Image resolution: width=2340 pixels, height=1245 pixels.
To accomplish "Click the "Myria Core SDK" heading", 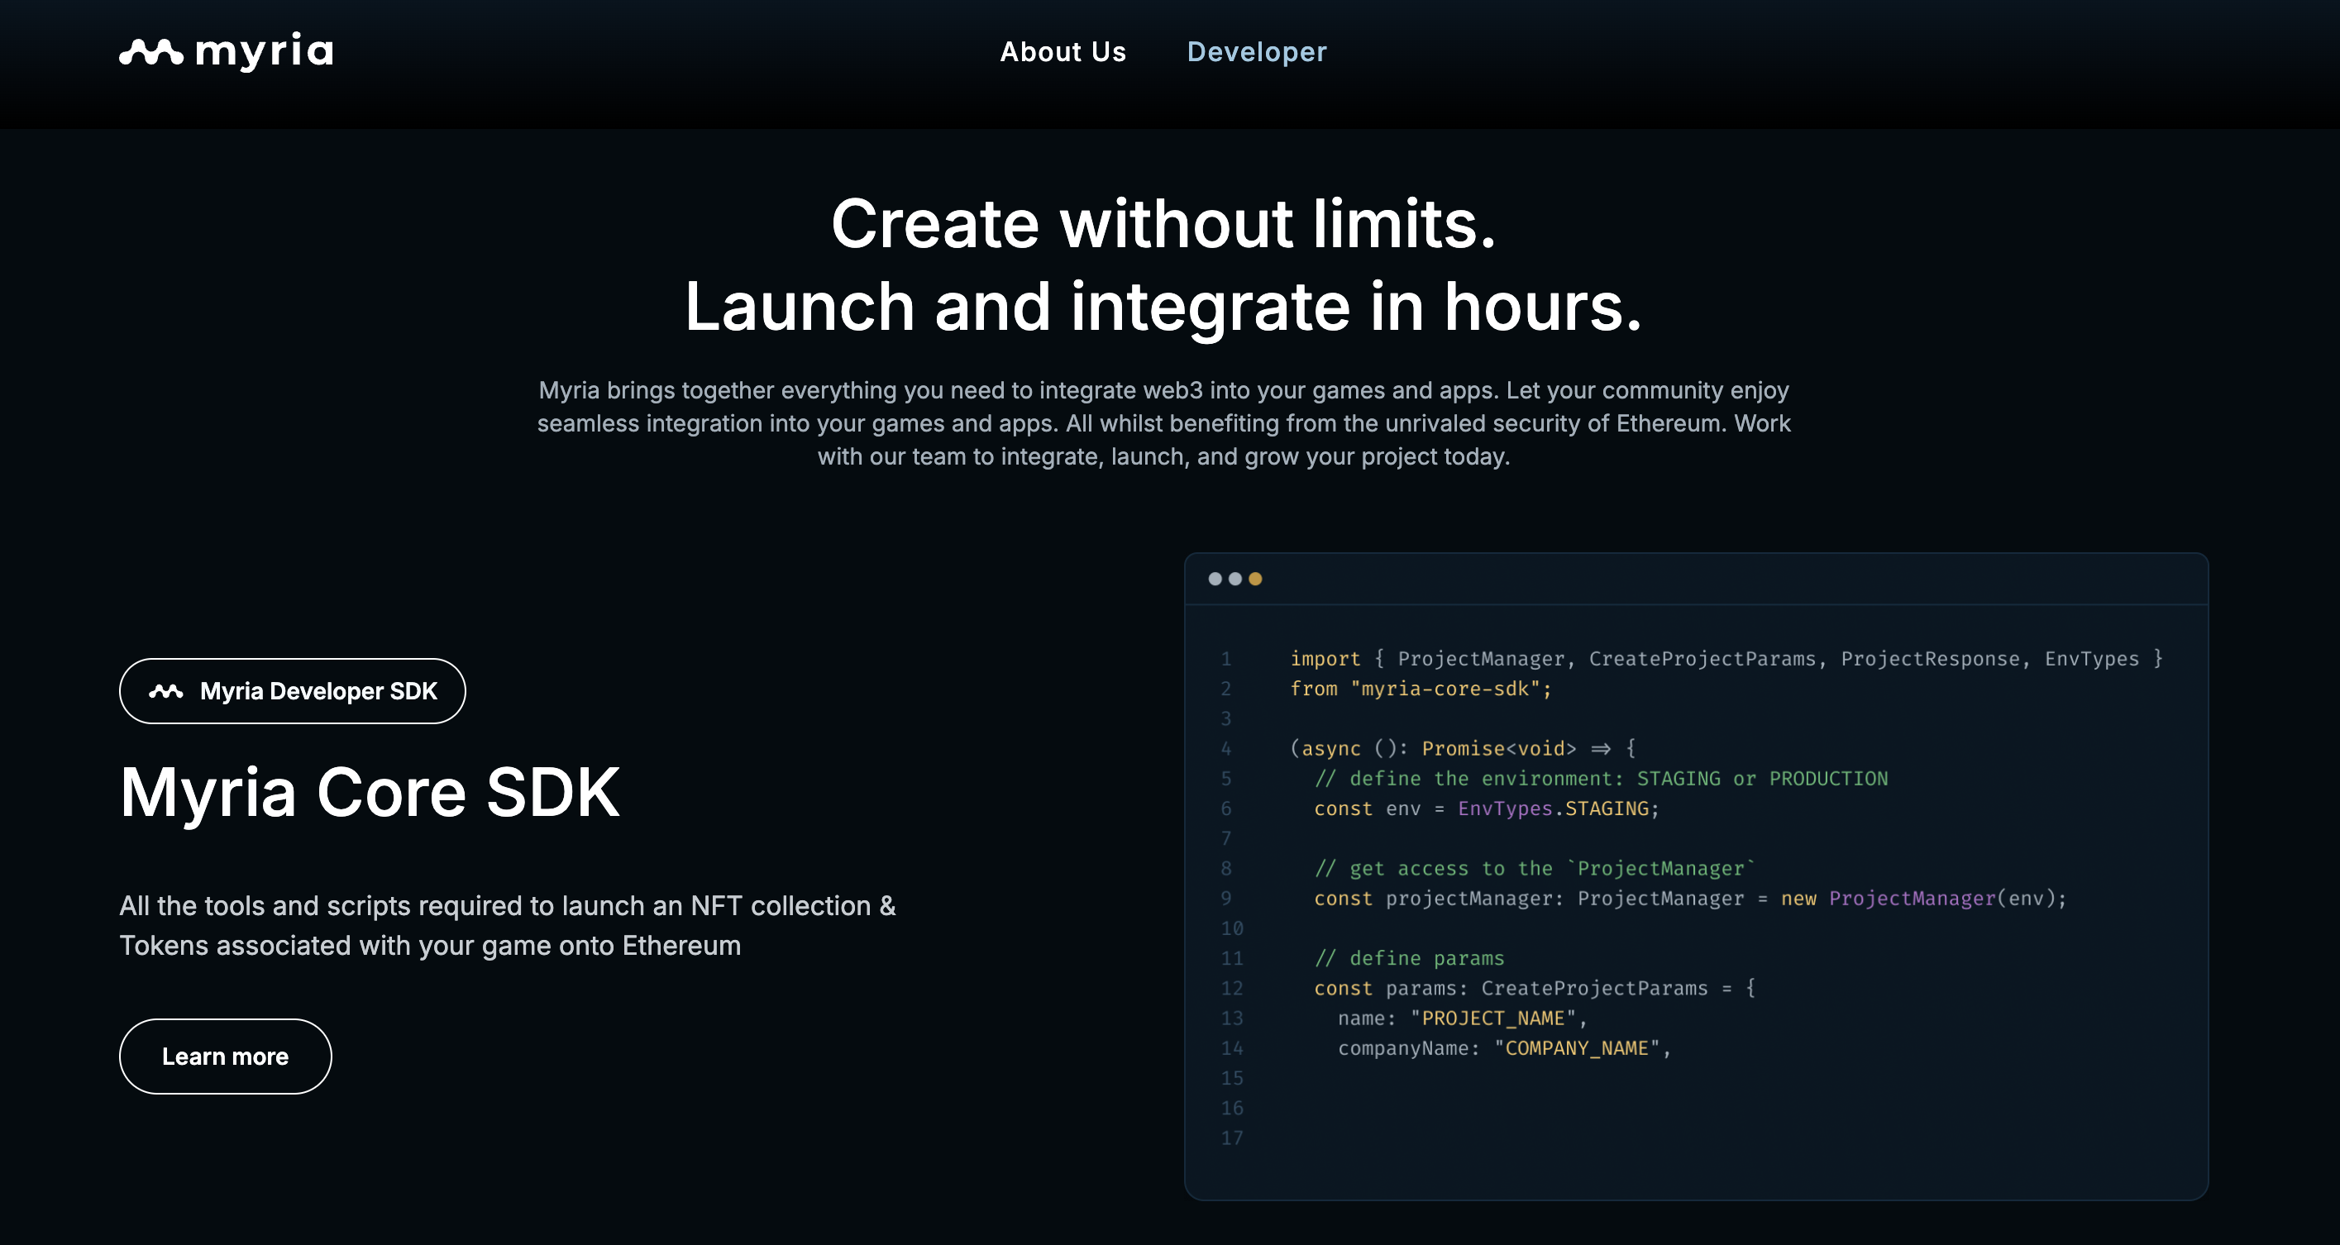I will tap(370, 793).
